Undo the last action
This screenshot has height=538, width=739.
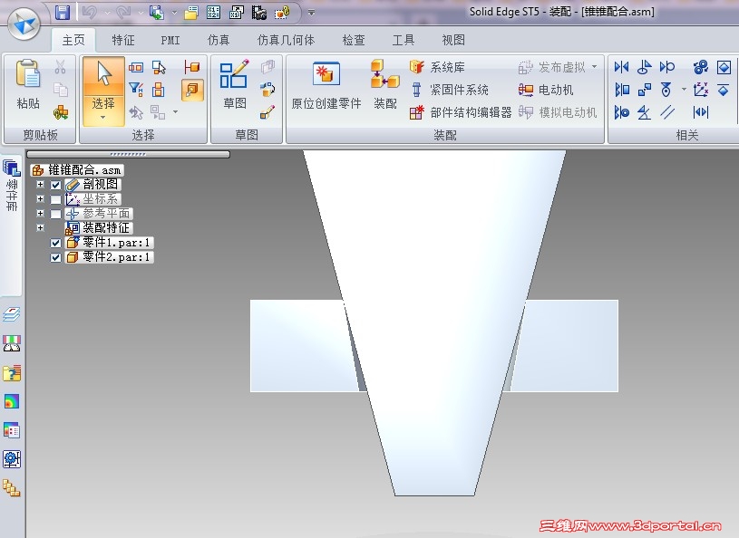pyautogui.click(x=89, y=13)
